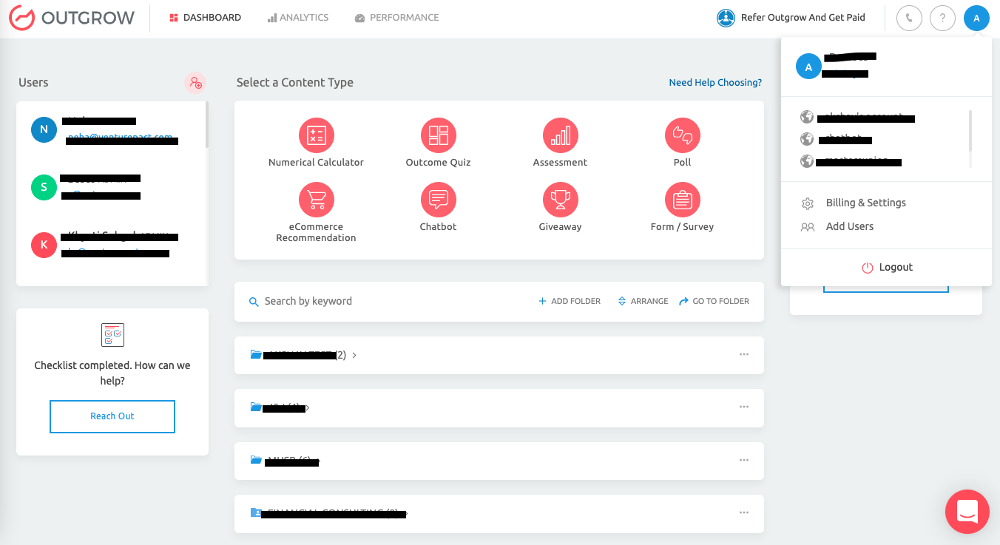Screen dimensions: 1000x545
Task: Select the Poll thumbs icon
Action: pyautogui.click(x=683, y=135)
